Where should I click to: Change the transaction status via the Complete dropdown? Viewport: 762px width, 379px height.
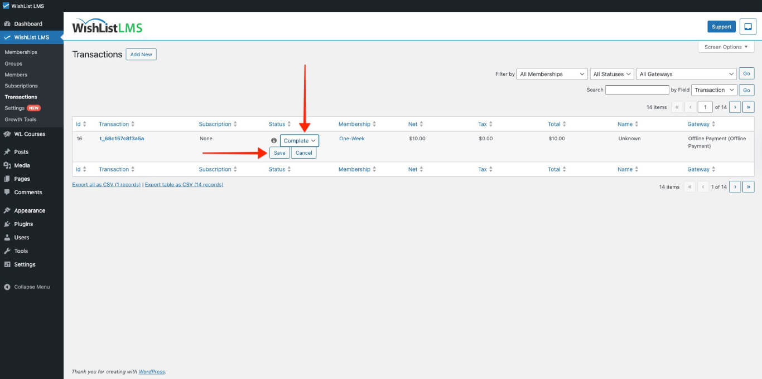[299, 140]
